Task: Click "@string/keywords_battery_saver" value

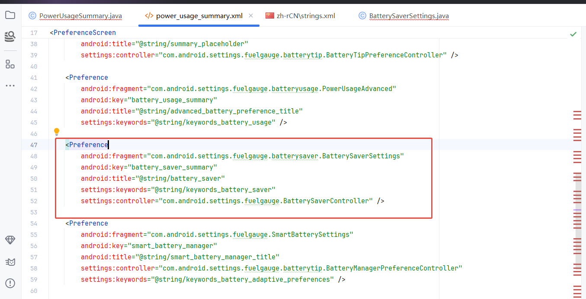Action: (213, 190)
